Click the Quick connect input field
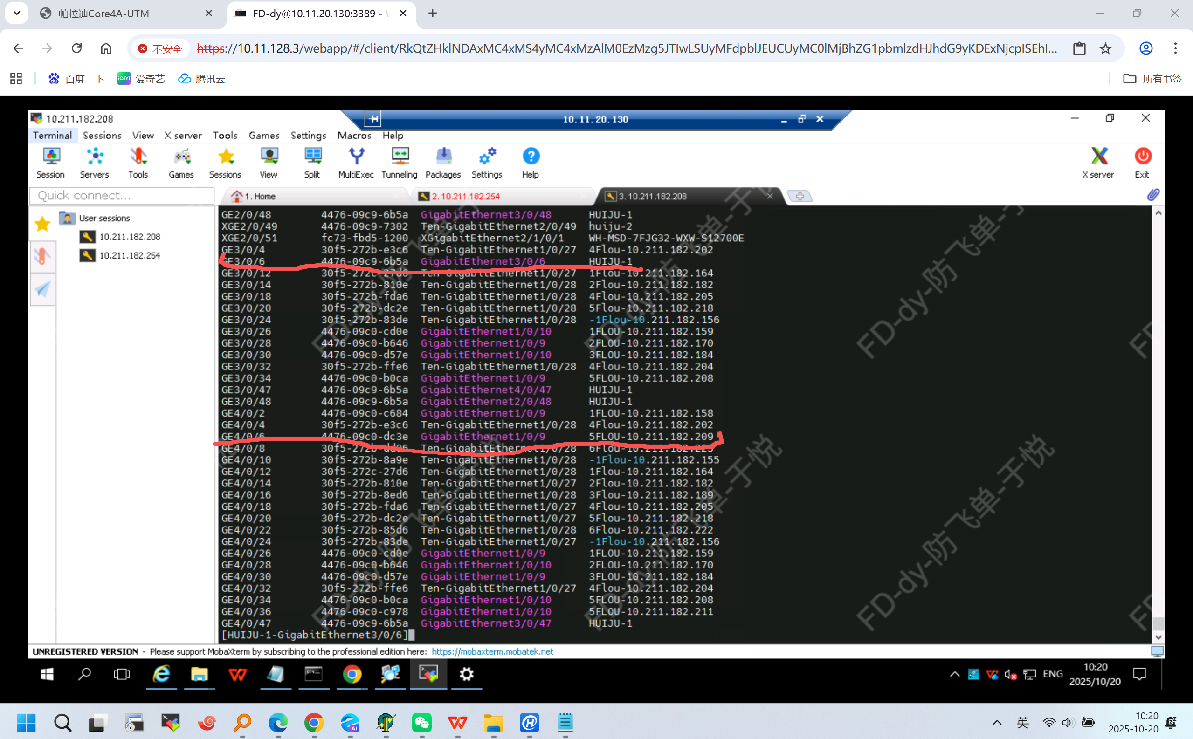 pyautogui.click(x=122, y=196)
